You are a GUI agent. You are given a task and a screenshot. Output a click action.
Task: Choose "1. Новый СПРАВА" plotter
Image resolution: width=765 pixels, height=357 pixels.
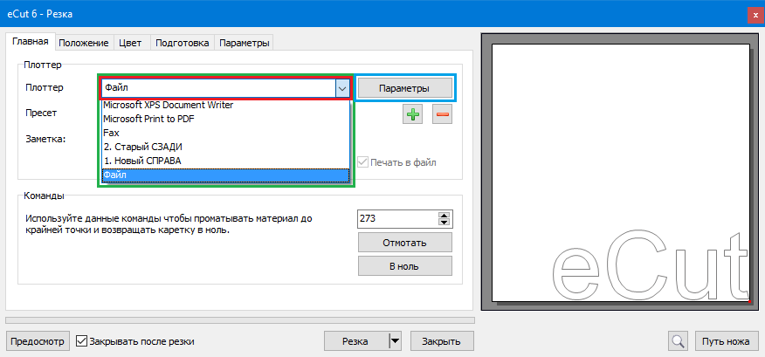click(226, 161)
